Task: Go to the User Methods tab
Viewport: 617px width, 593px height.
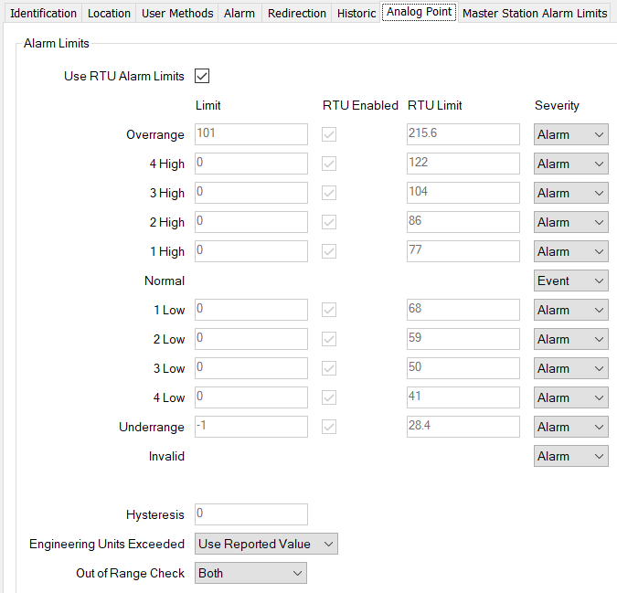Action: (x=177, y=13)
